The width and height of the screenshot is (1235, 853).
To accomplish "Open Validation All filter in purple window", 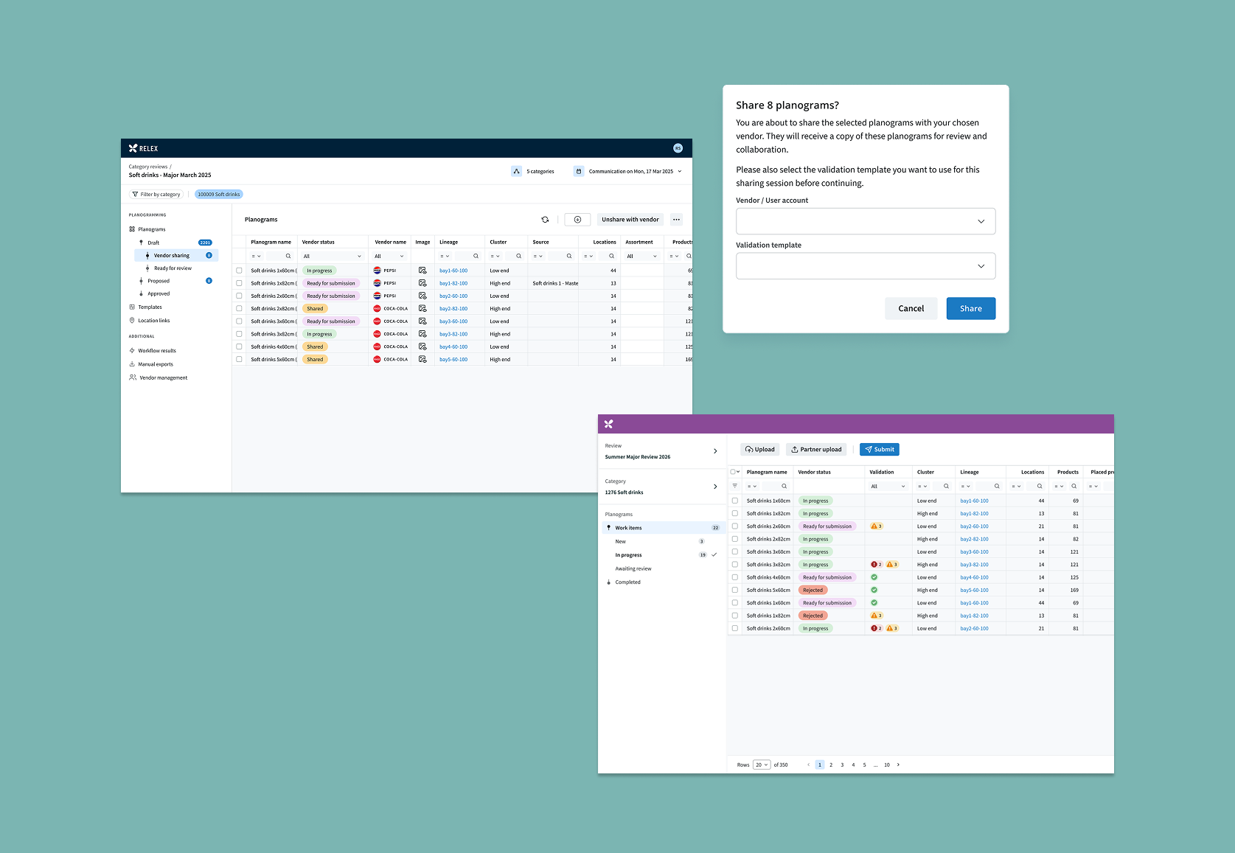I will click(x=888, y=487).
